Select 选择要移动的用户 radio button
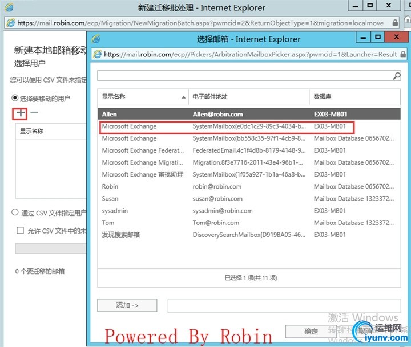The image size is (411, 347). pos(15,98)
